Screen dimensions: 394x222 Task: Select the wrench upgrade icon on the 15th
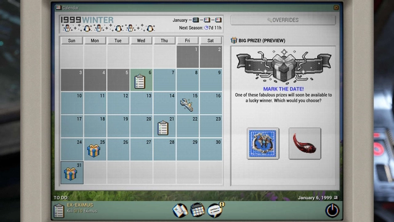point(187,104)
